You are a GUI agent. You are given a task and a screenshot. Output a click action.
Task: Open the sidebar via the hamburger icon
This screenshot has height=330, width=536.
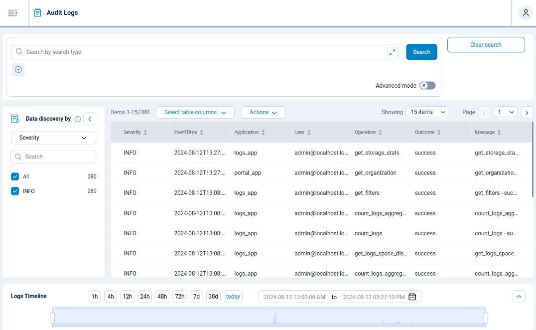(x=12, y=13)
